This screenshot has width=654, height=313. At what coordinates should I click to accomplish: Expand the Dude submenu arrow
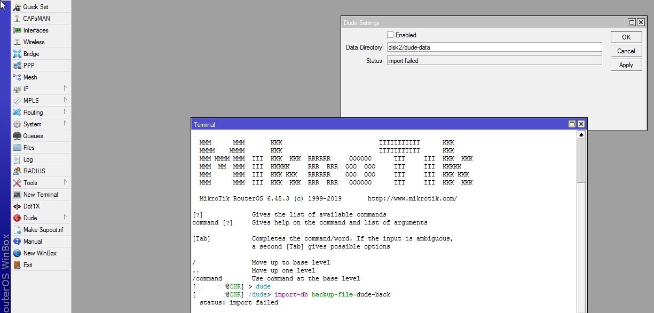point(65,218)
